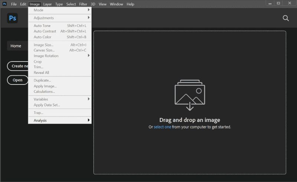Image resolution: width=297 pixels, height=182 pixels.
Task: Select Duplicate... menu item
Action: (x=60, y=80)
